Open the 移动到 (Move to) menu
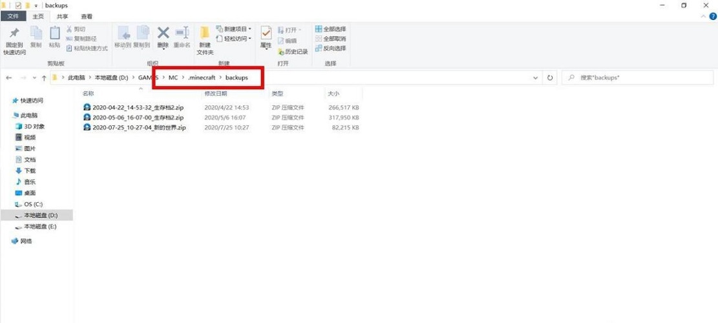718x323 pixels. [123, 37]
